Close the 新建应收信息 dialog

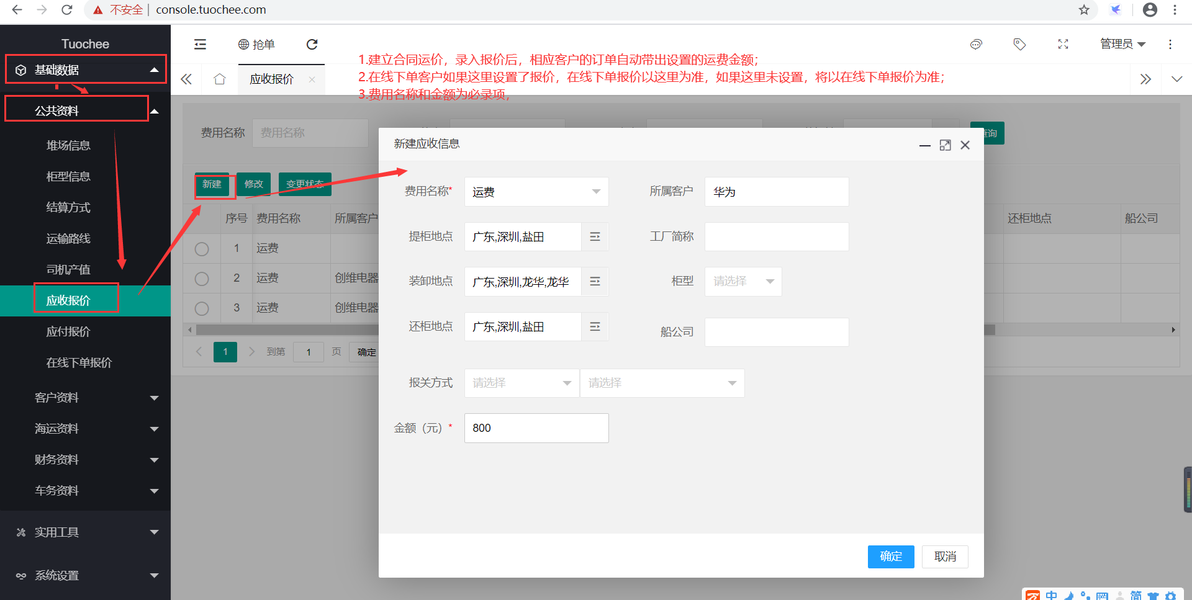click(965, 145)
